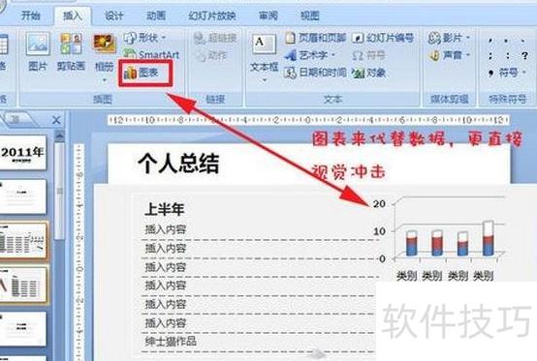Screen dimensions: 537x361
Task: Open 剪贴画 clip art icon
Action: click(71, 51)
